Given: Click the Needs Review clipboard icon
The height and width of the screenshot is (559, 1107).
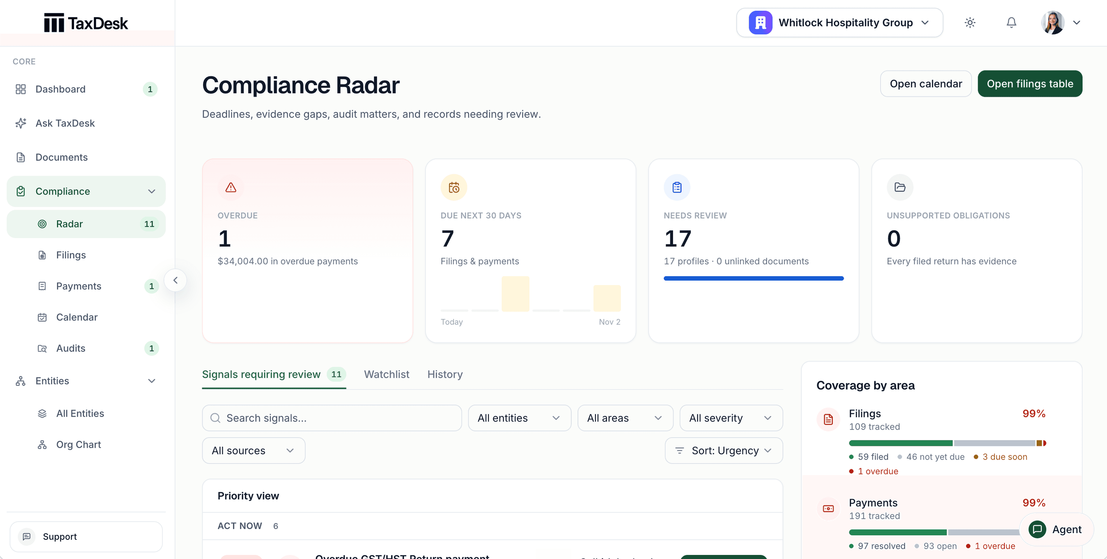Looking at the screenshot, I should coord(677,187).
